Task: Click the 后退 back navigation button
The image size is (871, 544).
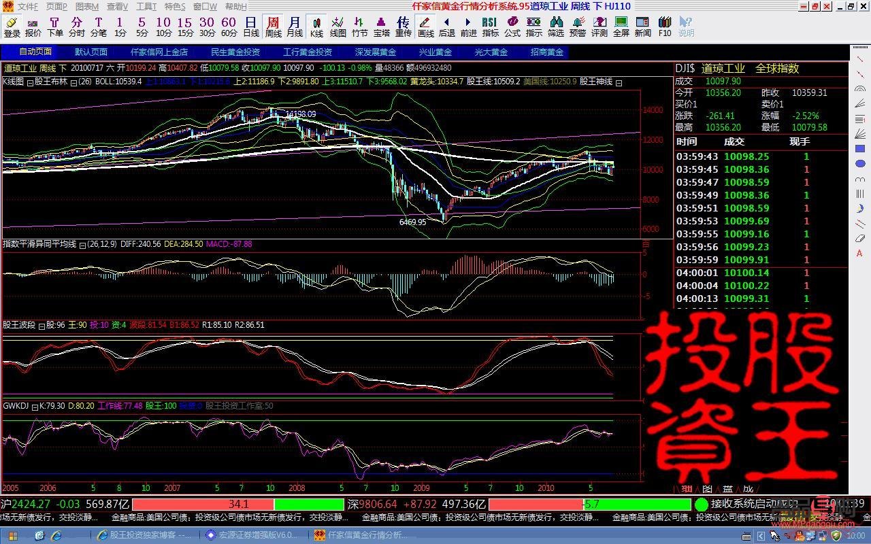Action: [448, 27]
